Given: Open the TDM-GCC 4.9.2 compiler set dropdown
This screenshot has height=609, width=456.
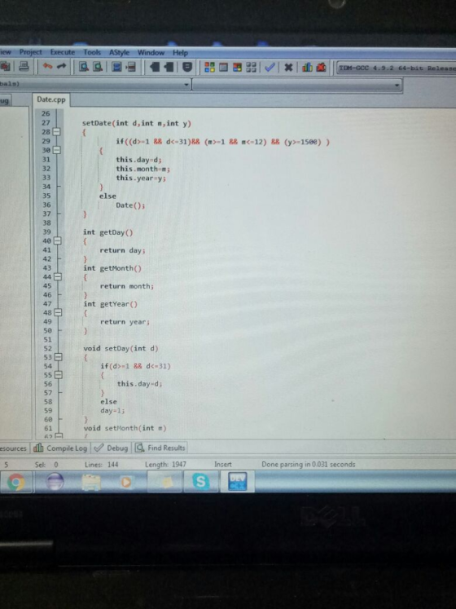Looking at the screenshot, I should 396,68.
